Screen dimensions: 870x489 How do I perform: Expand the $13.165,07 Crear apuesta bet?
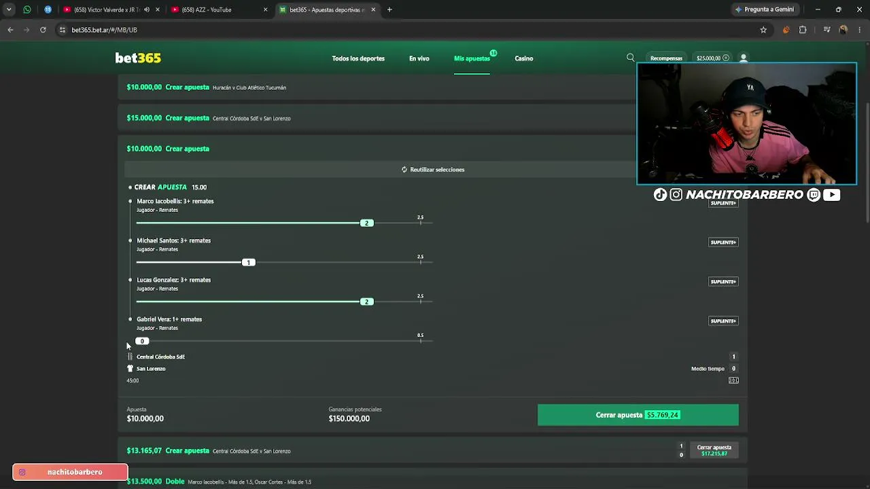432,451
